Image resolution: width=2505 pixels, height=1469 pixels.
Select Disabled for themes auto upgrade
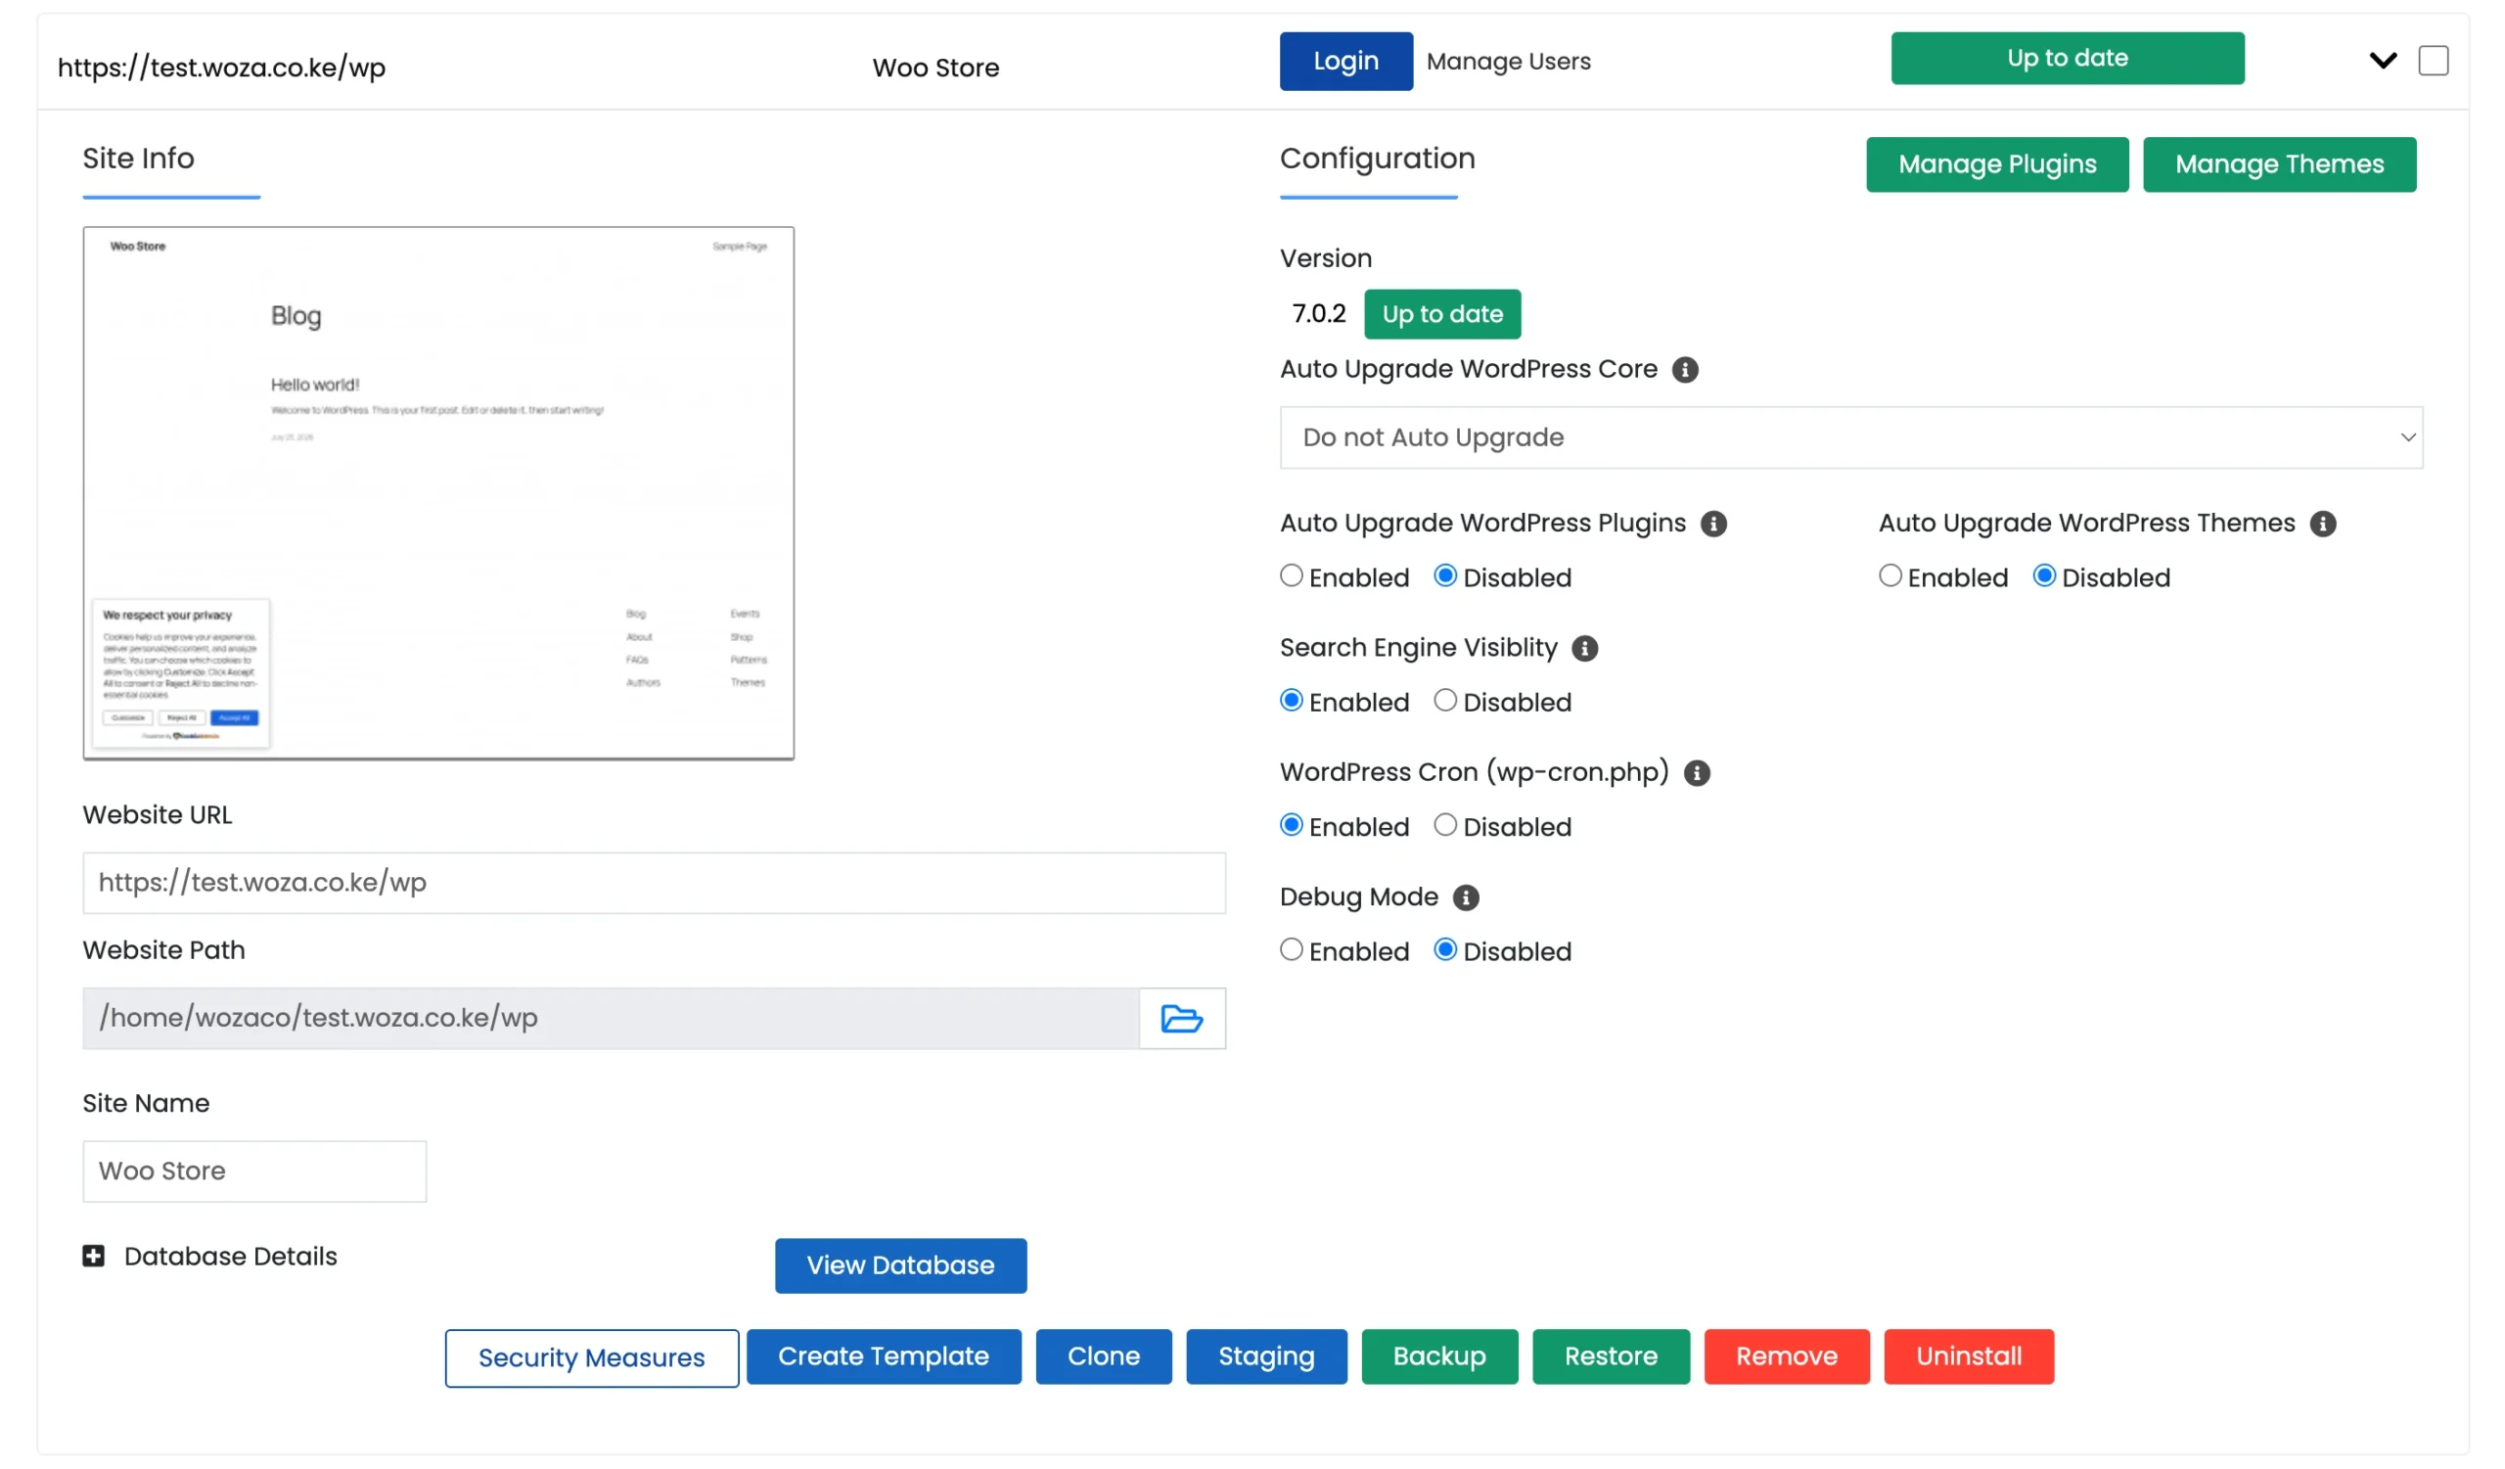click(2044, 575)
